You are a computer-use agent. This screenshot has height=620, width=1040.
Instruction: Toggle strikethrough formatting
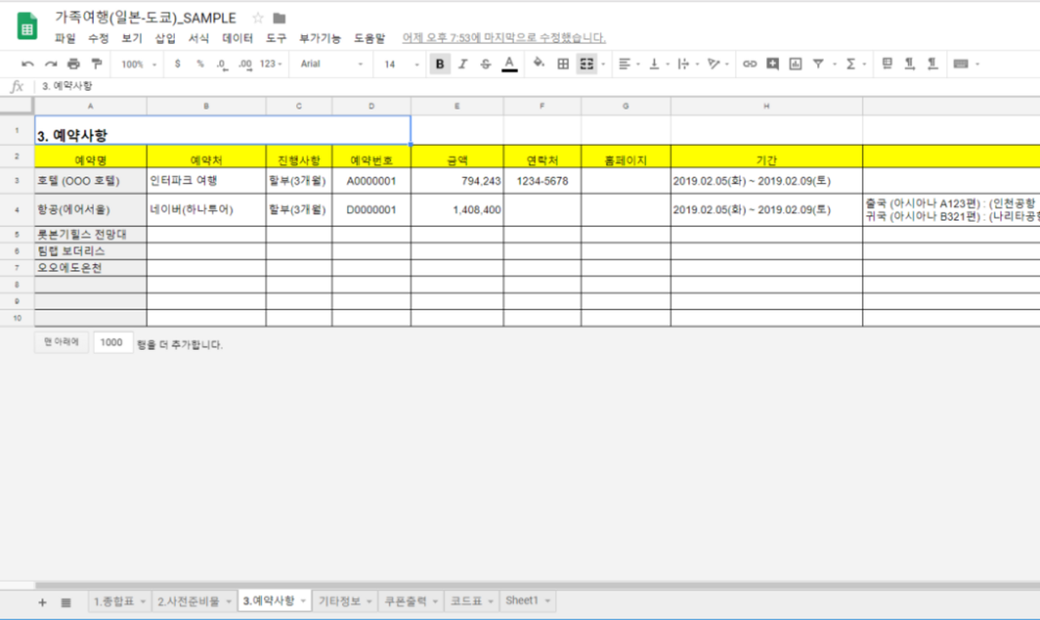(x=485, y=64)
